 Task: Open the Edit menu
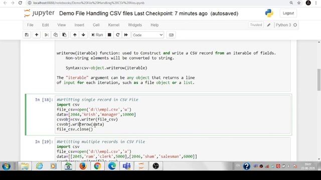point(45,25)
